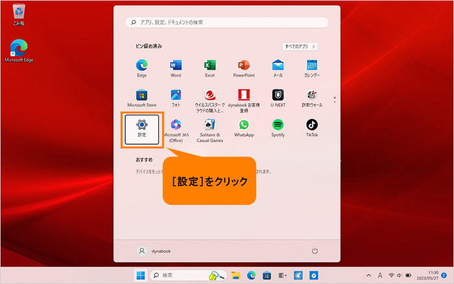The image size is (454, 284).
Task: Launch the U-NEXT app
Action: (x=278, y=99)
